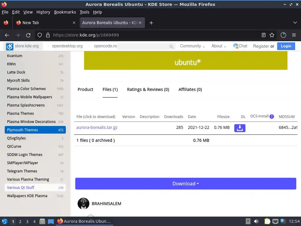Open tracking protection shield icon
301x226 pixels.
[x=40, y=35]
